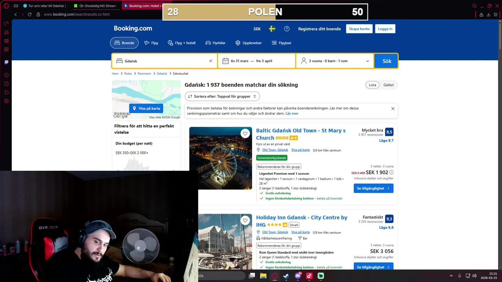Open Task View on the taskbar
This screenshot has width=502, height=282.
(252, 276)
